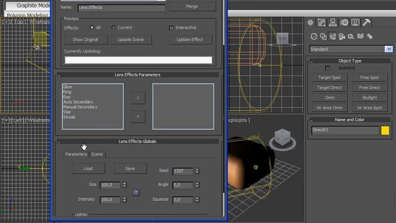
Task: Select Auto Secondary in the effects list
Action: click(x=78, y=102)
